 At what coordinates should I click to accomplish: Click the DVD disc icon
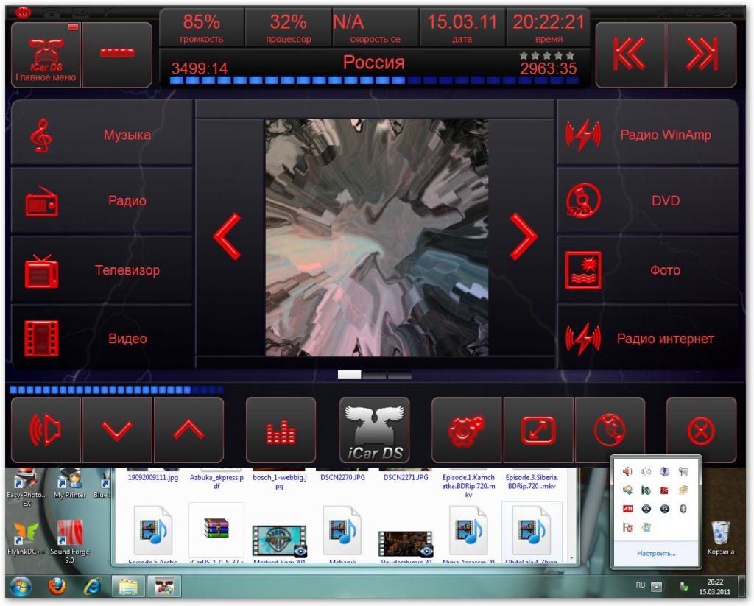[x=583, y=201]
